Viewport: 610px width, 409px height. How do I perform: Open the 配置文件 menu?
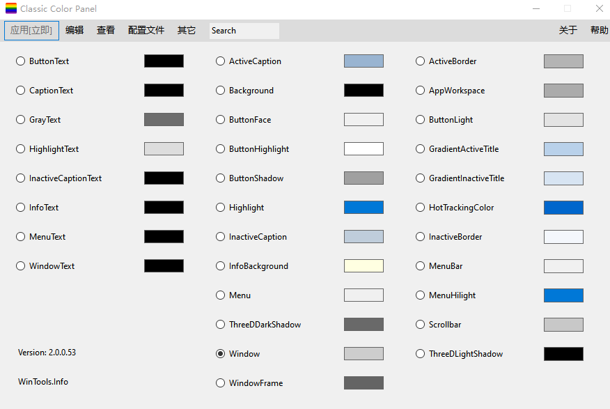click(146, 31)
